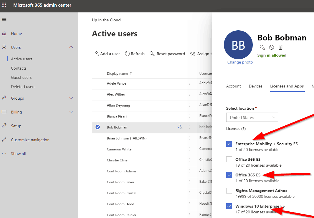Open Guest users in sidebar

click(x=21, y=77)
